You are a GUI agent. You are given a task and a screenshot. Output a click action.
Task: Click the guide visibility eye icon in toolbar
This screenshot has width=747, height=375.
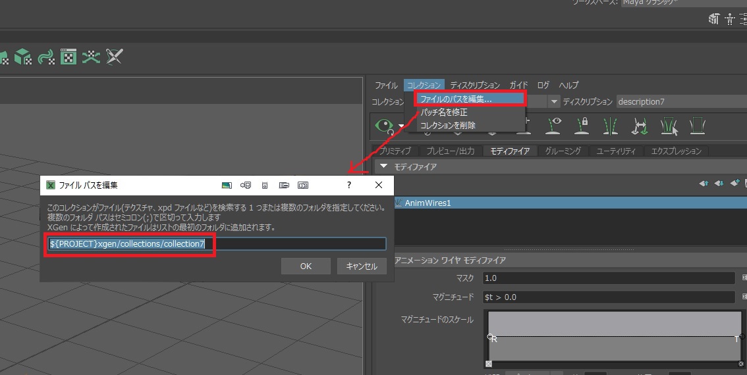(x=553, y=126)
